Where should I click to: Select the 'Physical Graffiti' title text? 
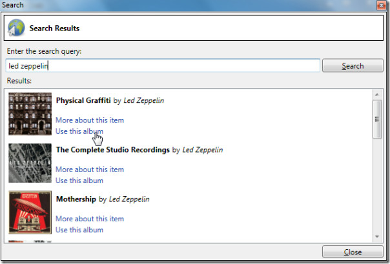pos(83,100)
